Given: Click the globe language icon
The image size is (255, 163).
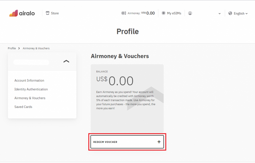Looking at the screenshot, I should 230,13.
